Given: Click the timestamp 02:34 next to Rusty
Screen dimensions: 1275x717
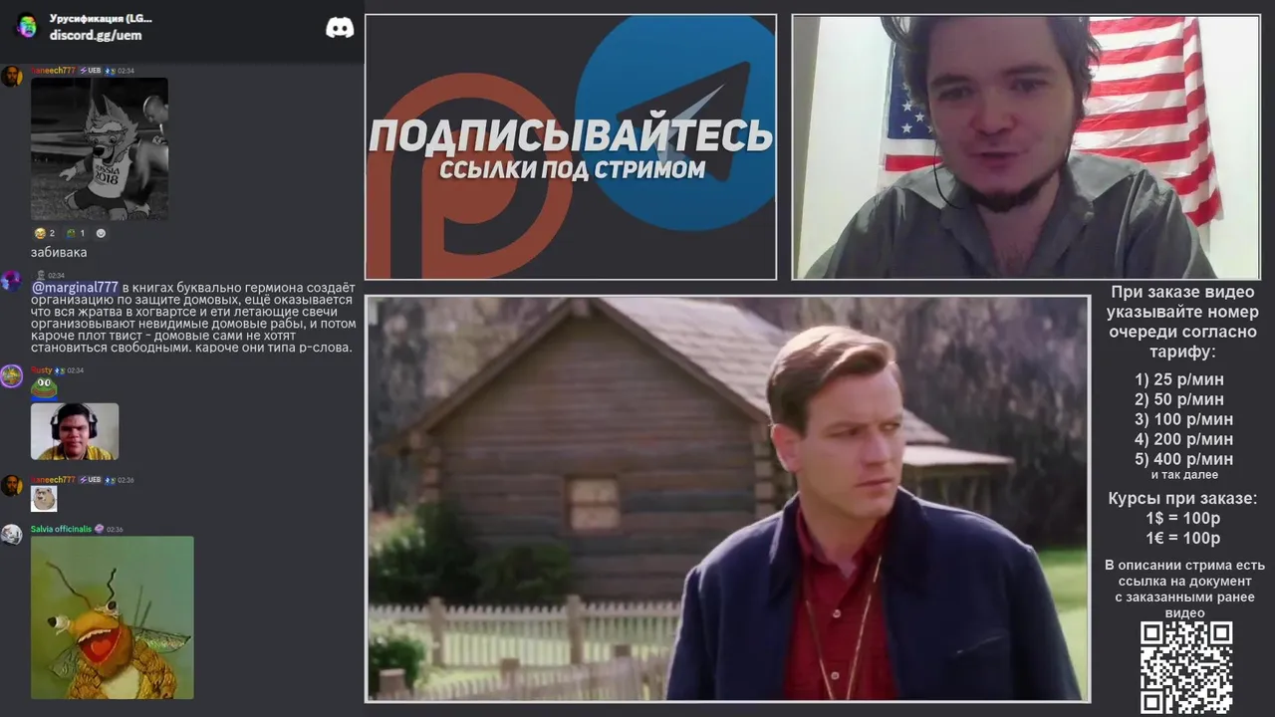Looking at the screenshot, I should (76, 370).
